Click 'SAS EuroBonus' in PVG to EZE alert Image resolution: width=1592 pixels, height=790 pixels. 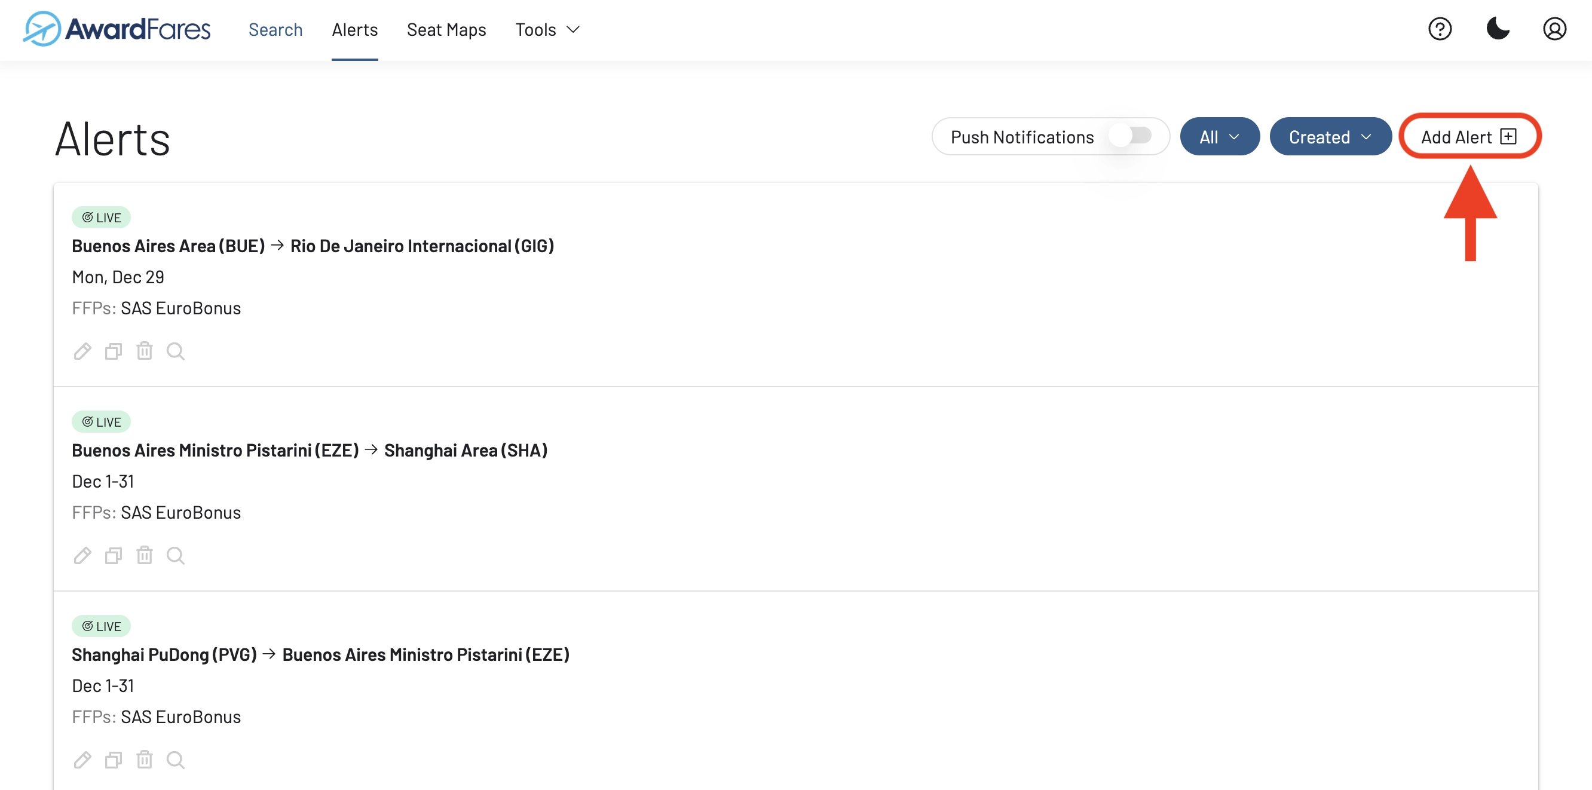180,716
